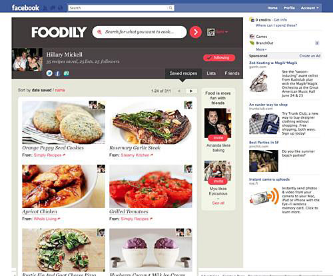Screen dimensions: 333x276
Task: Open Hillary's Facebook profile icon
Action: click(x=58, y=73)
